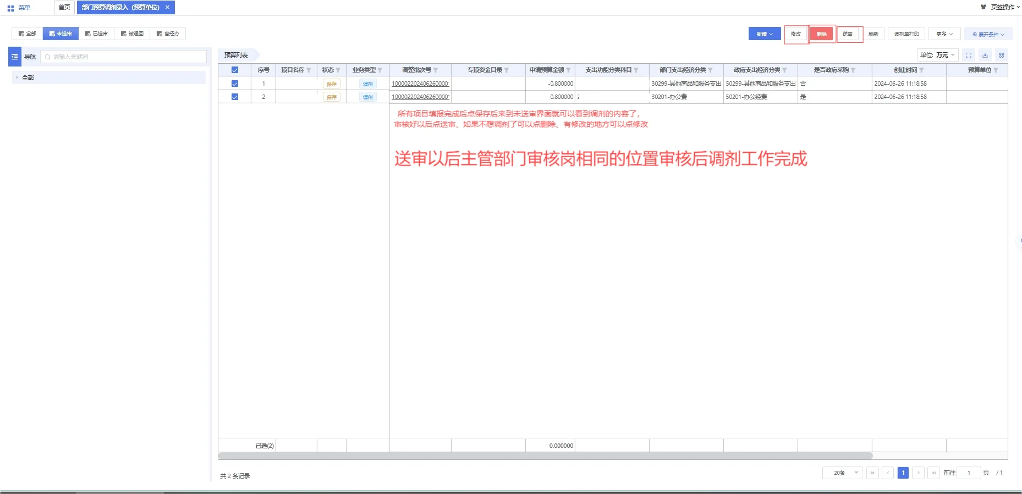Open the 20条 page size dropdown
This screenshot has width=1022, height=494.
842,473
